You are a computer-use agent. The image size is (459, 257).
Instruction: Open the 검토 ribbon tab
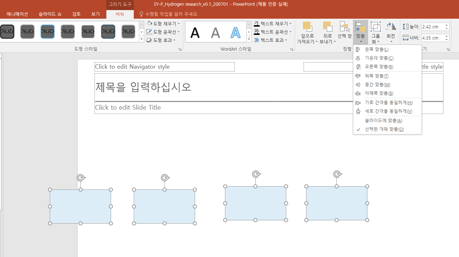point(76,14)
